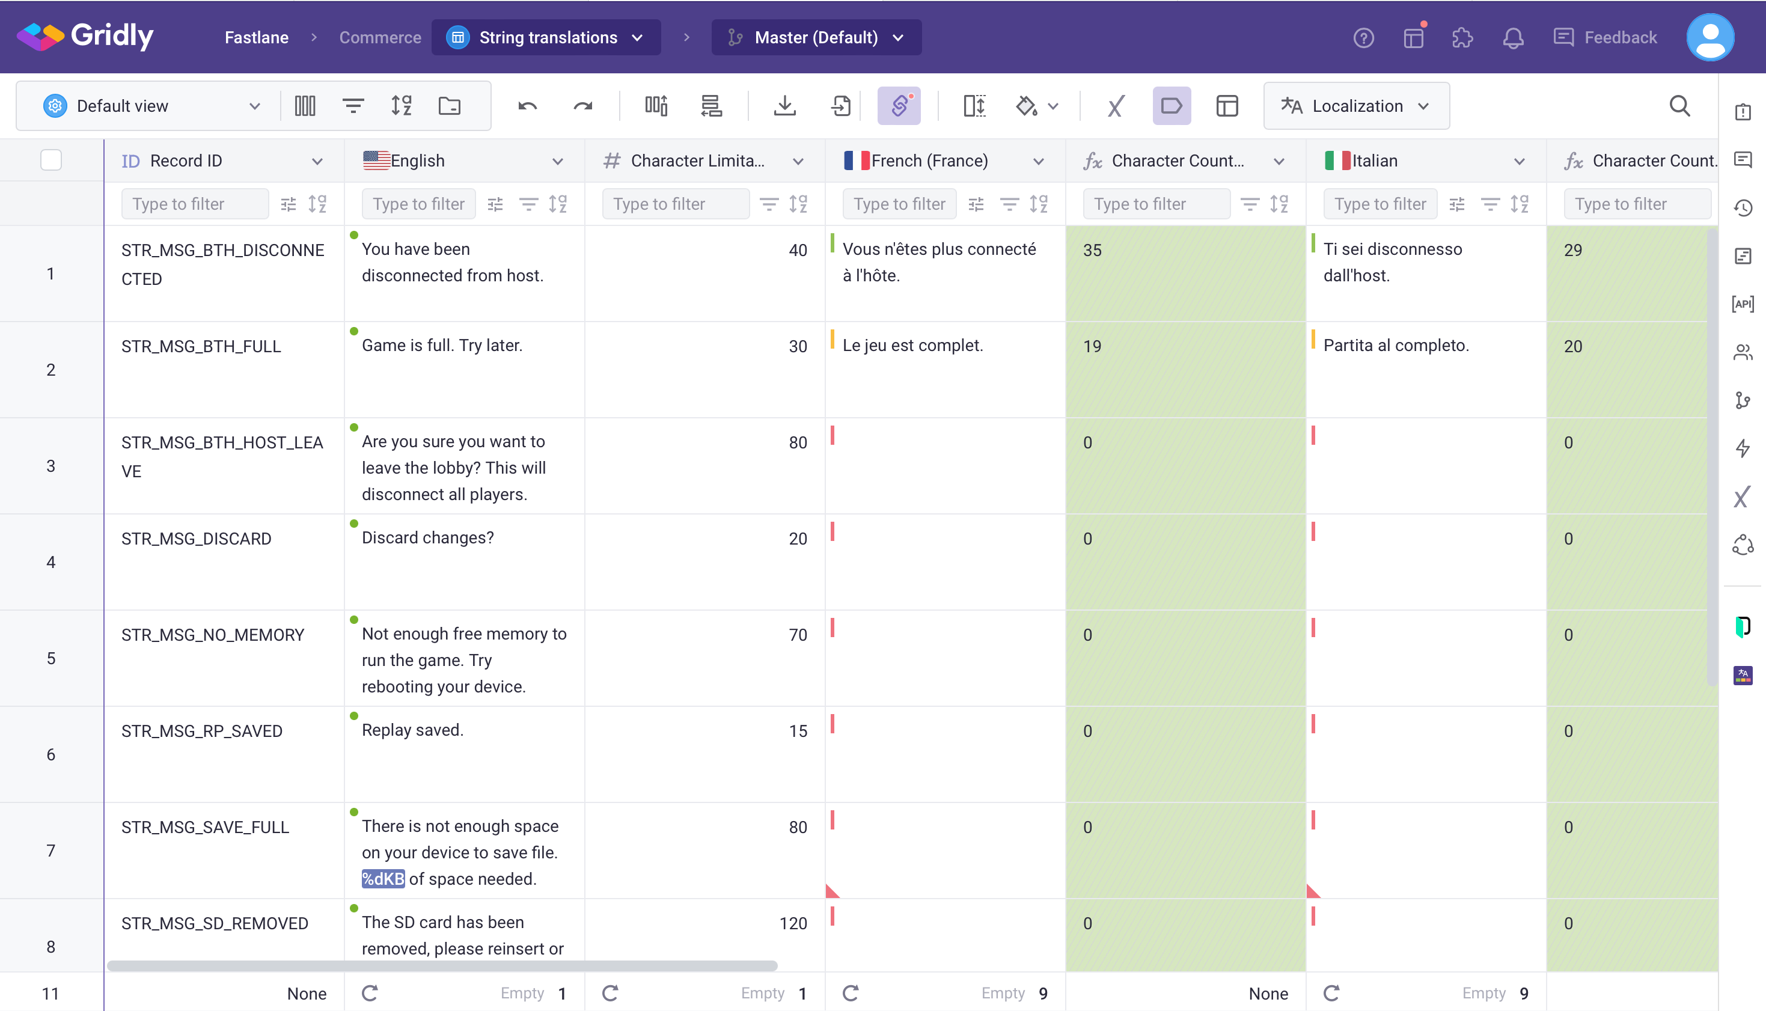Image resolution: width=1766 pixels, height=1011 pixels.
Task: Toggle the highlighted tag label button
Action: pos(1171,106)
